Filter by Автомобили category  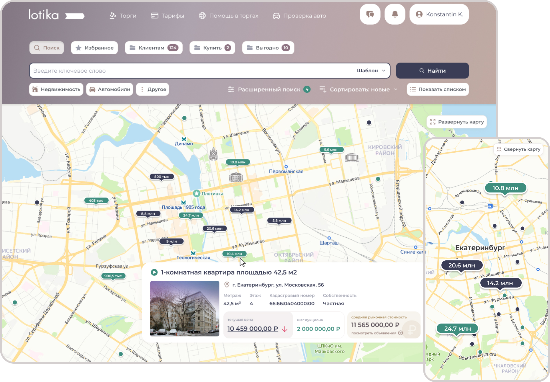(110, 89)
